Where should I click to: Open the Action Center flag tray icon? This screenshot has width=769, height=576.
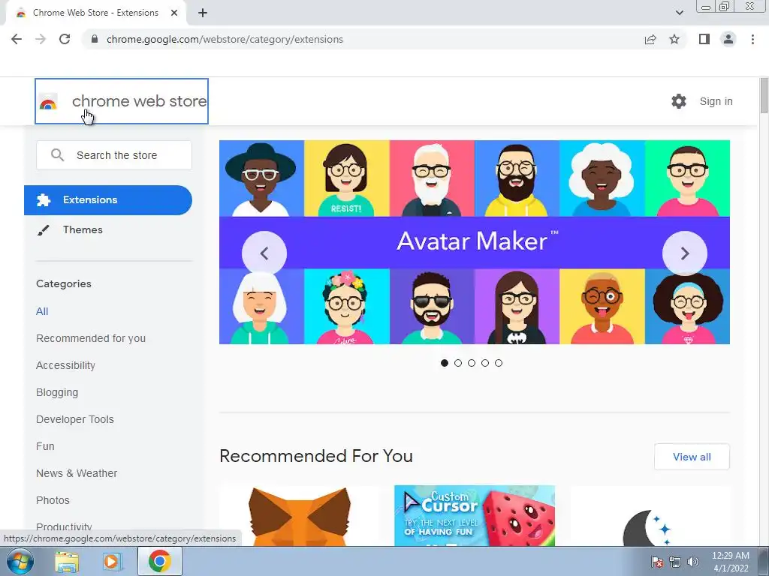point(656,562)
